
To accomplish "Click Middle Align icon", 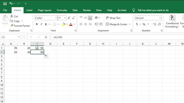I will click(x=86, y=18).
